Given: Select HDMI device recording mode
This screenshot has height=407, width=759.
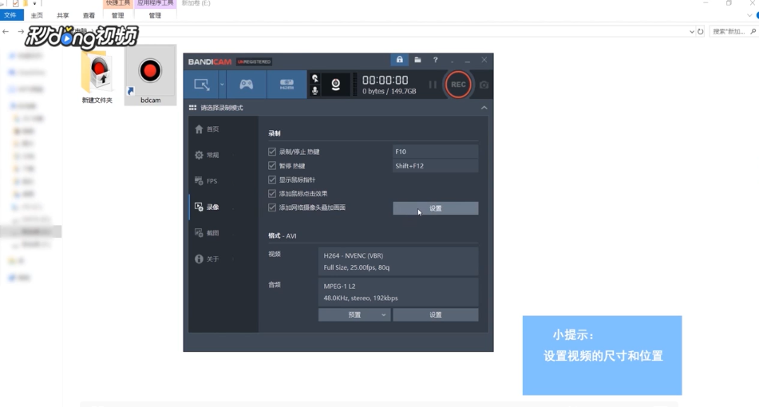Looking at the screenshot, I should 287,85.
